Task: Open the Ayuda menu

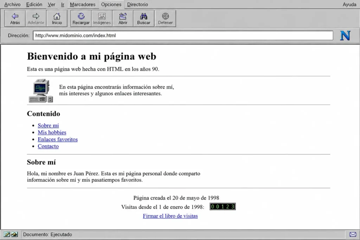Action: click(349, 4)
